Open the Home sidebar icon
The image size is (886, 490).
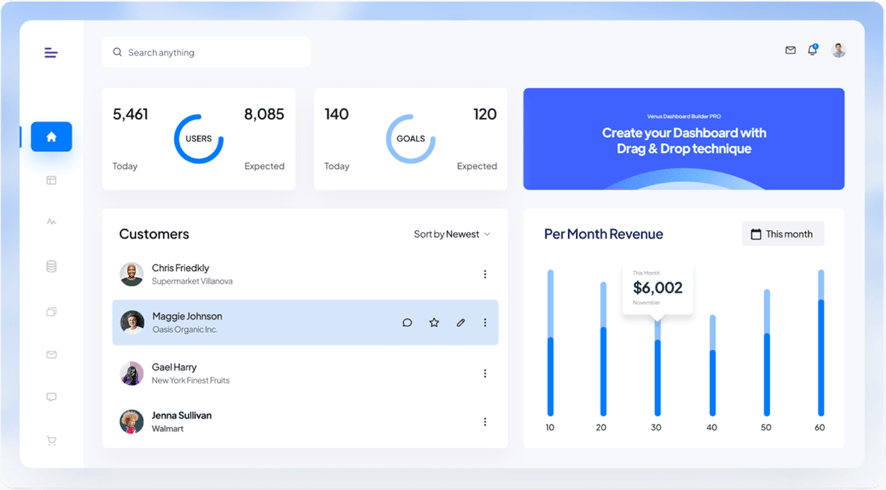(52, 137)
